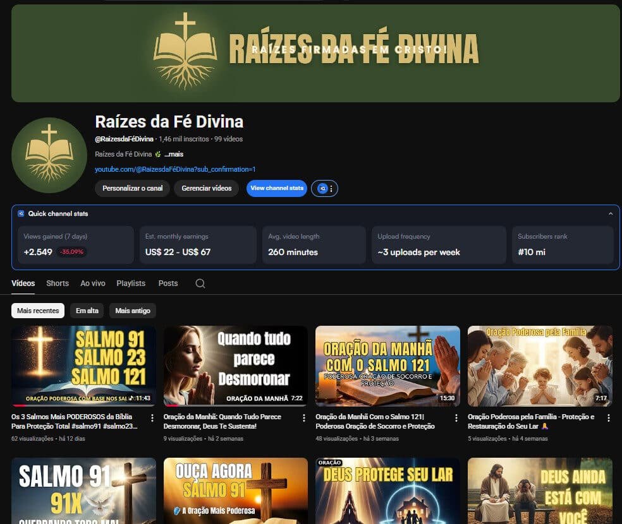Open options on 'Oração Poderosa pela Família' video

coord(607,418)
